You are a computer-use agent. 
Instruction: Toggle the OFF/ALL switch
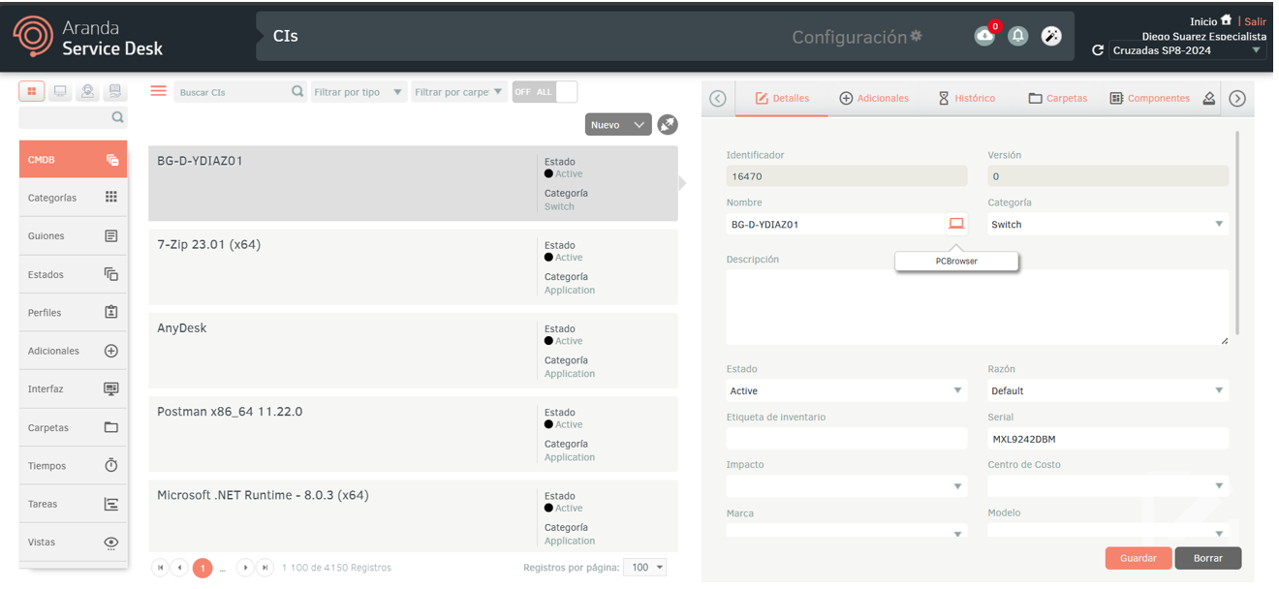click(545, 92)
